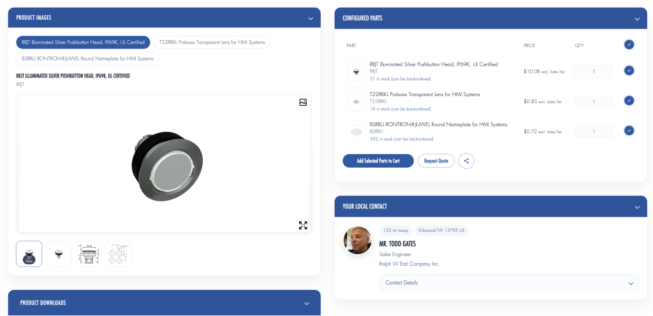Edit quantity field for RRJT part
The image size is (653, 316).
pos(594,71)
